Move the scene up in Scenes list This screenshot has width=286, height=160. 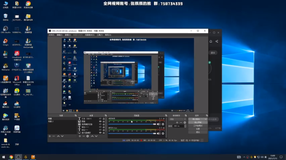[58, 136]
